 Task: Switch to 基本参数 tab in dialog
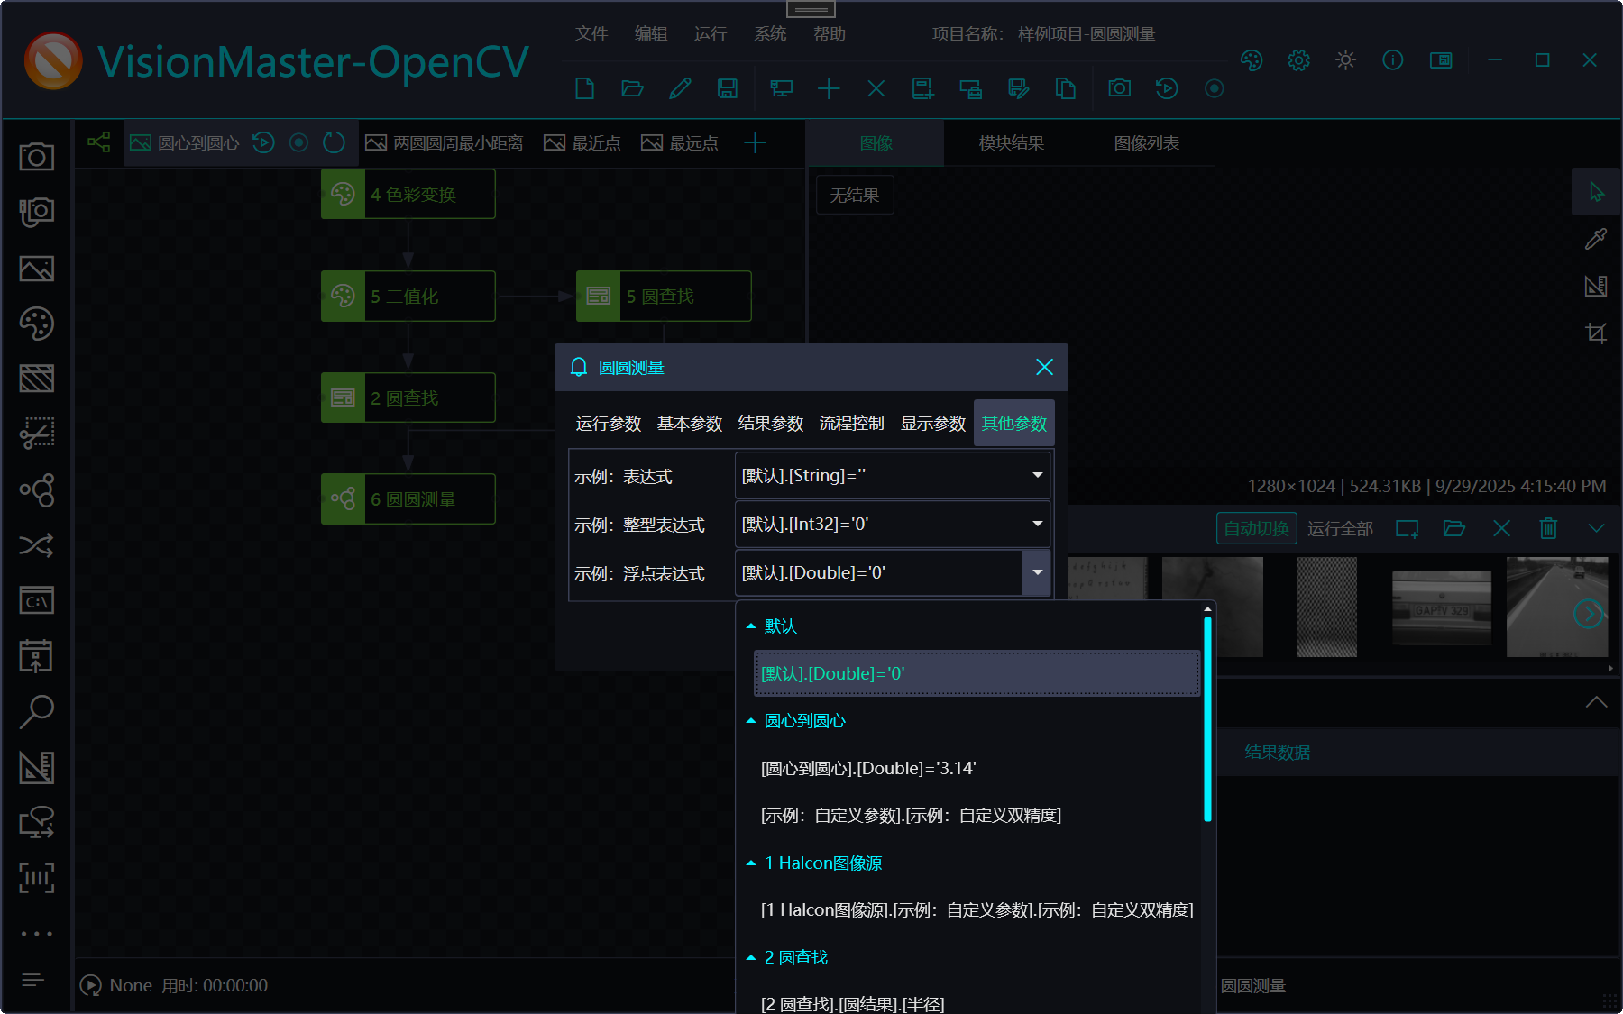pyautogui.click(x=690, y=424)
